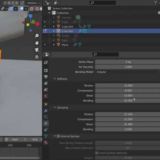
Task: Open the Options menu in viewport header
Action: tap(33, 3)
